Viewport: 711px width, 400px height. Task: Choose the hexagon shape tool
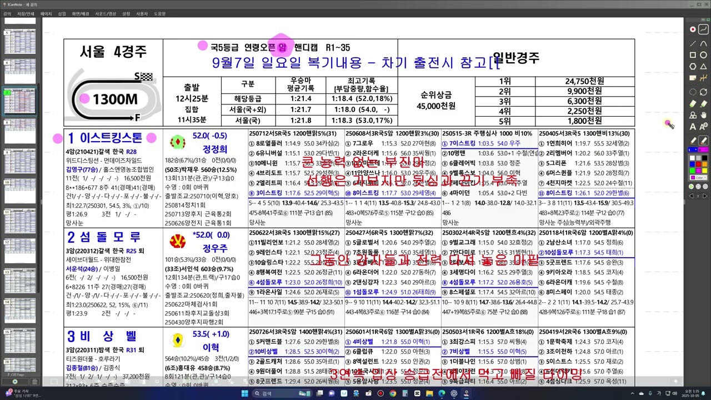(693, 66)
